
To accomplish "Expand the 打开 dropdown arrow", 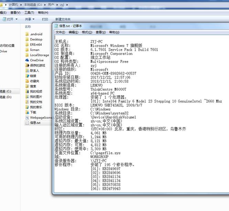I will pos(17,19).
